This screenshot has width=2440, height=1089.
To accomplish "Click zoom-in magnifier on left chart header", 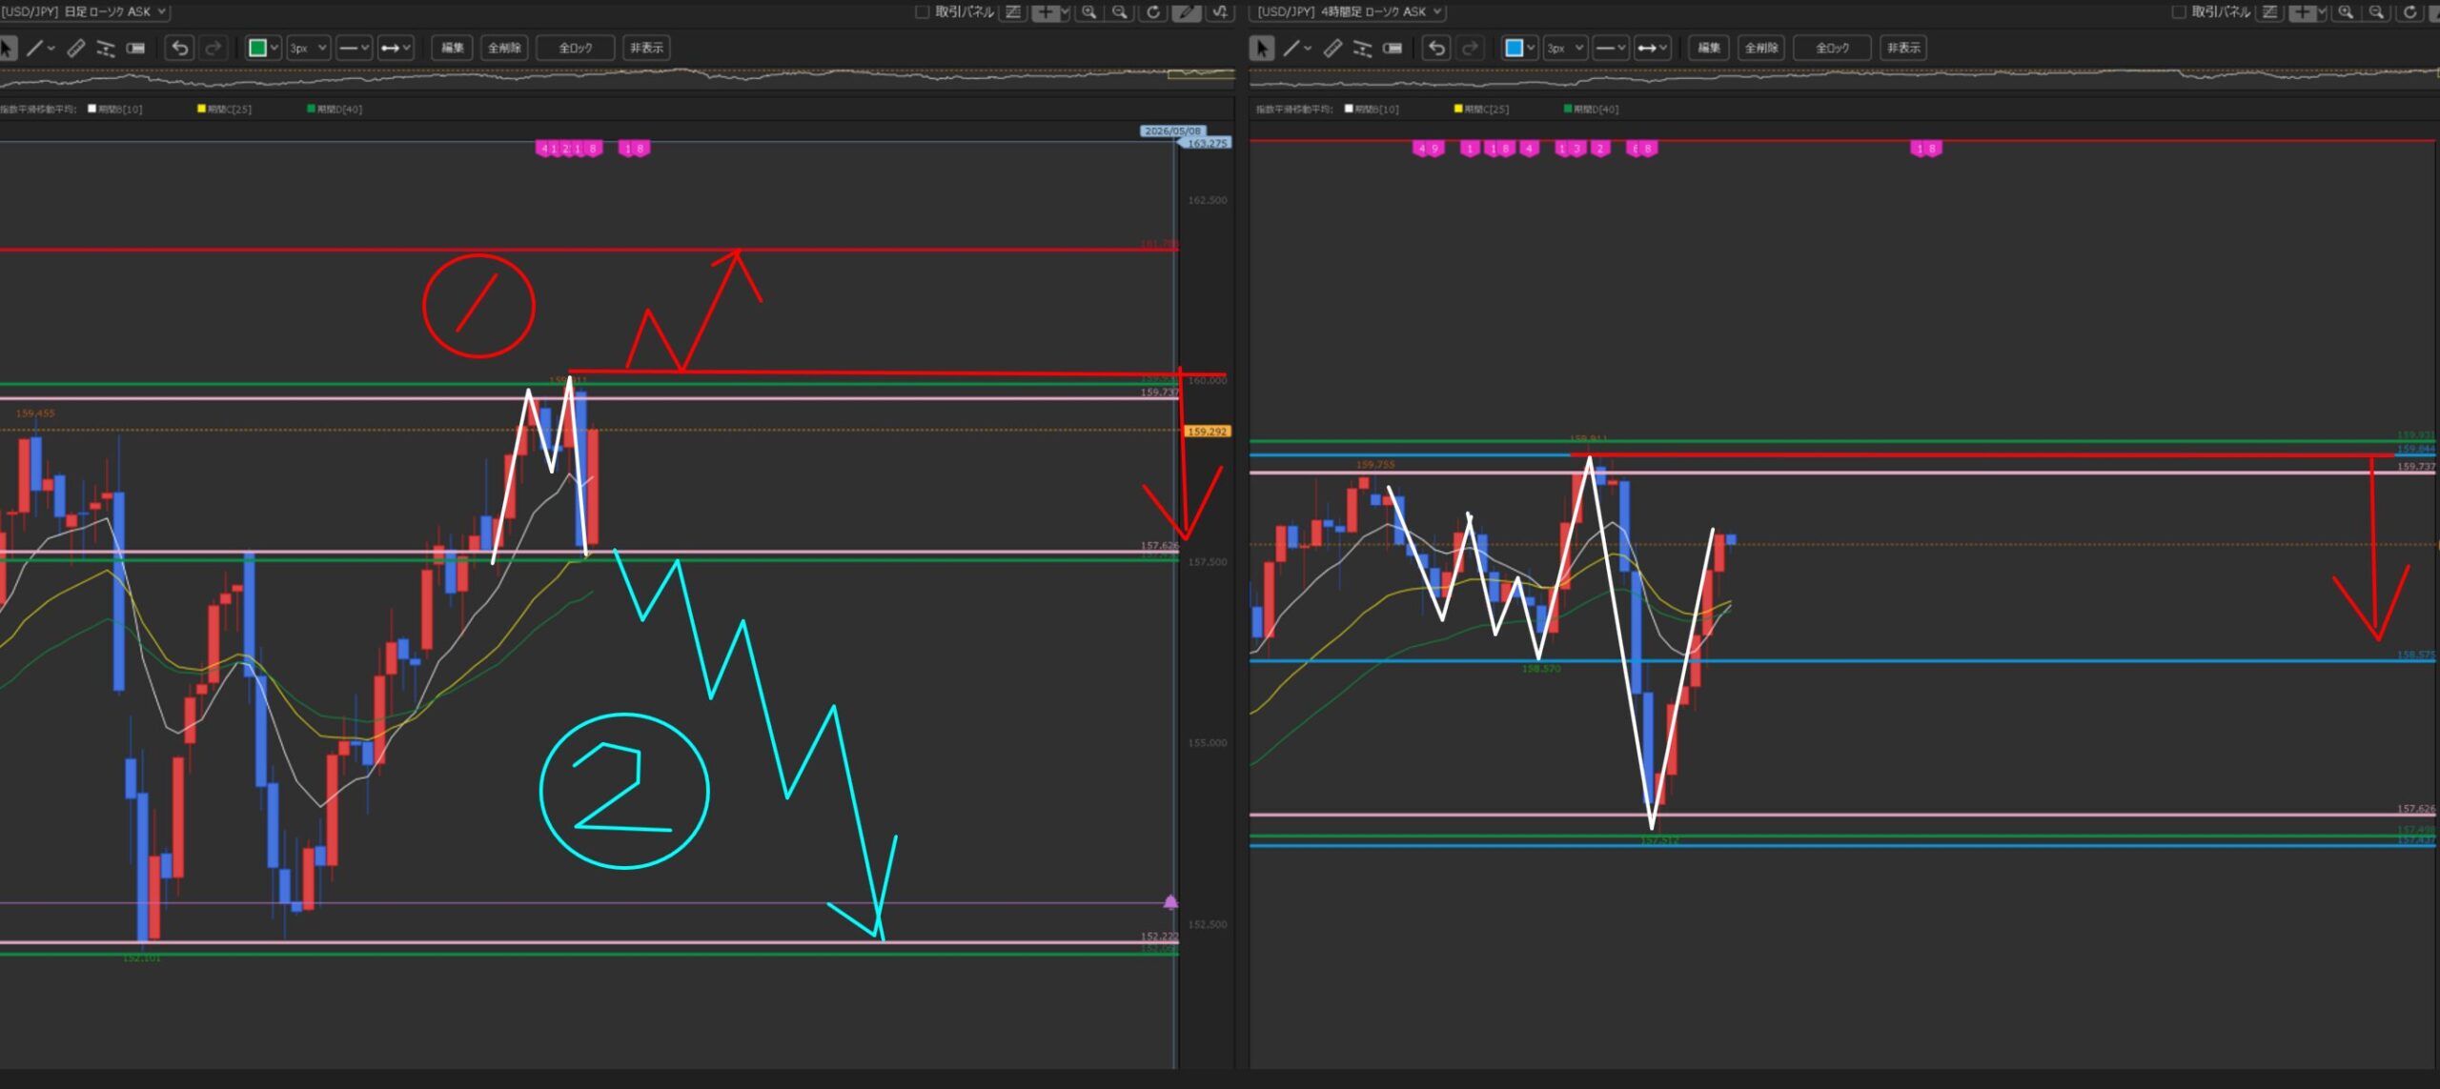I will point(1088,12).
